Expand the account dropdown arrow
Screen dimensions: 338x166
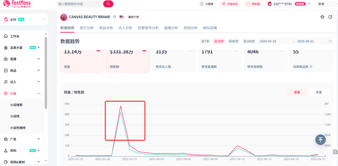pyautogui.click(x=309, y=4)
